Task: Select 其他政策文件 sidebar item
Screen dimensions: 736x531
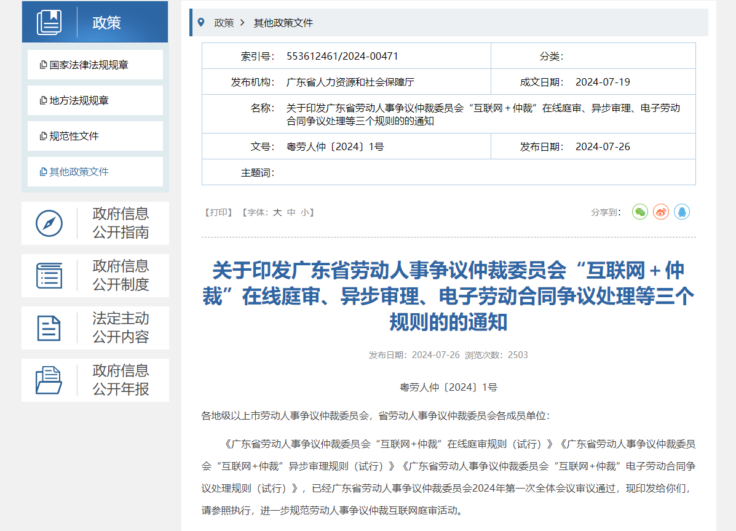Action: [x=95, y=172]
